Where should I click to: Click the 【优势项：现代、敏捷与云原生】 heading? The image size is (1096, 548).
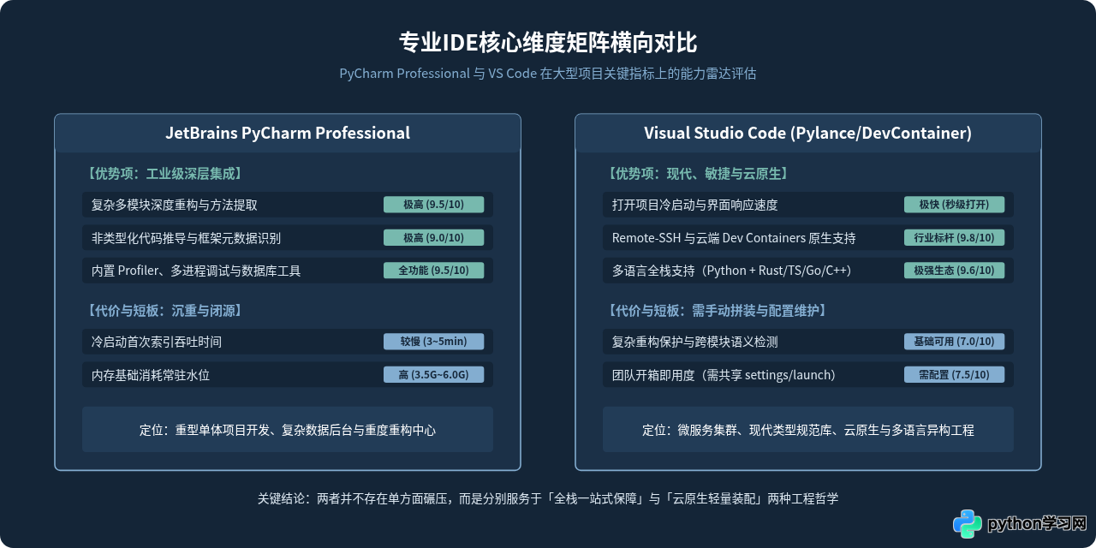[x=697, y=174]
